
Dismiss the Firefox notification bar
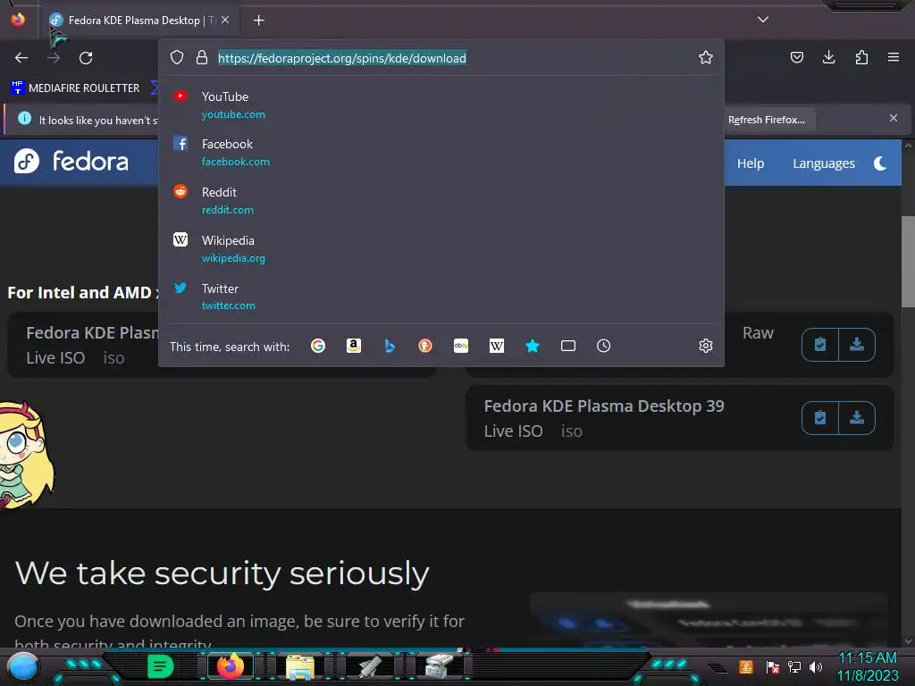[893, 118]
